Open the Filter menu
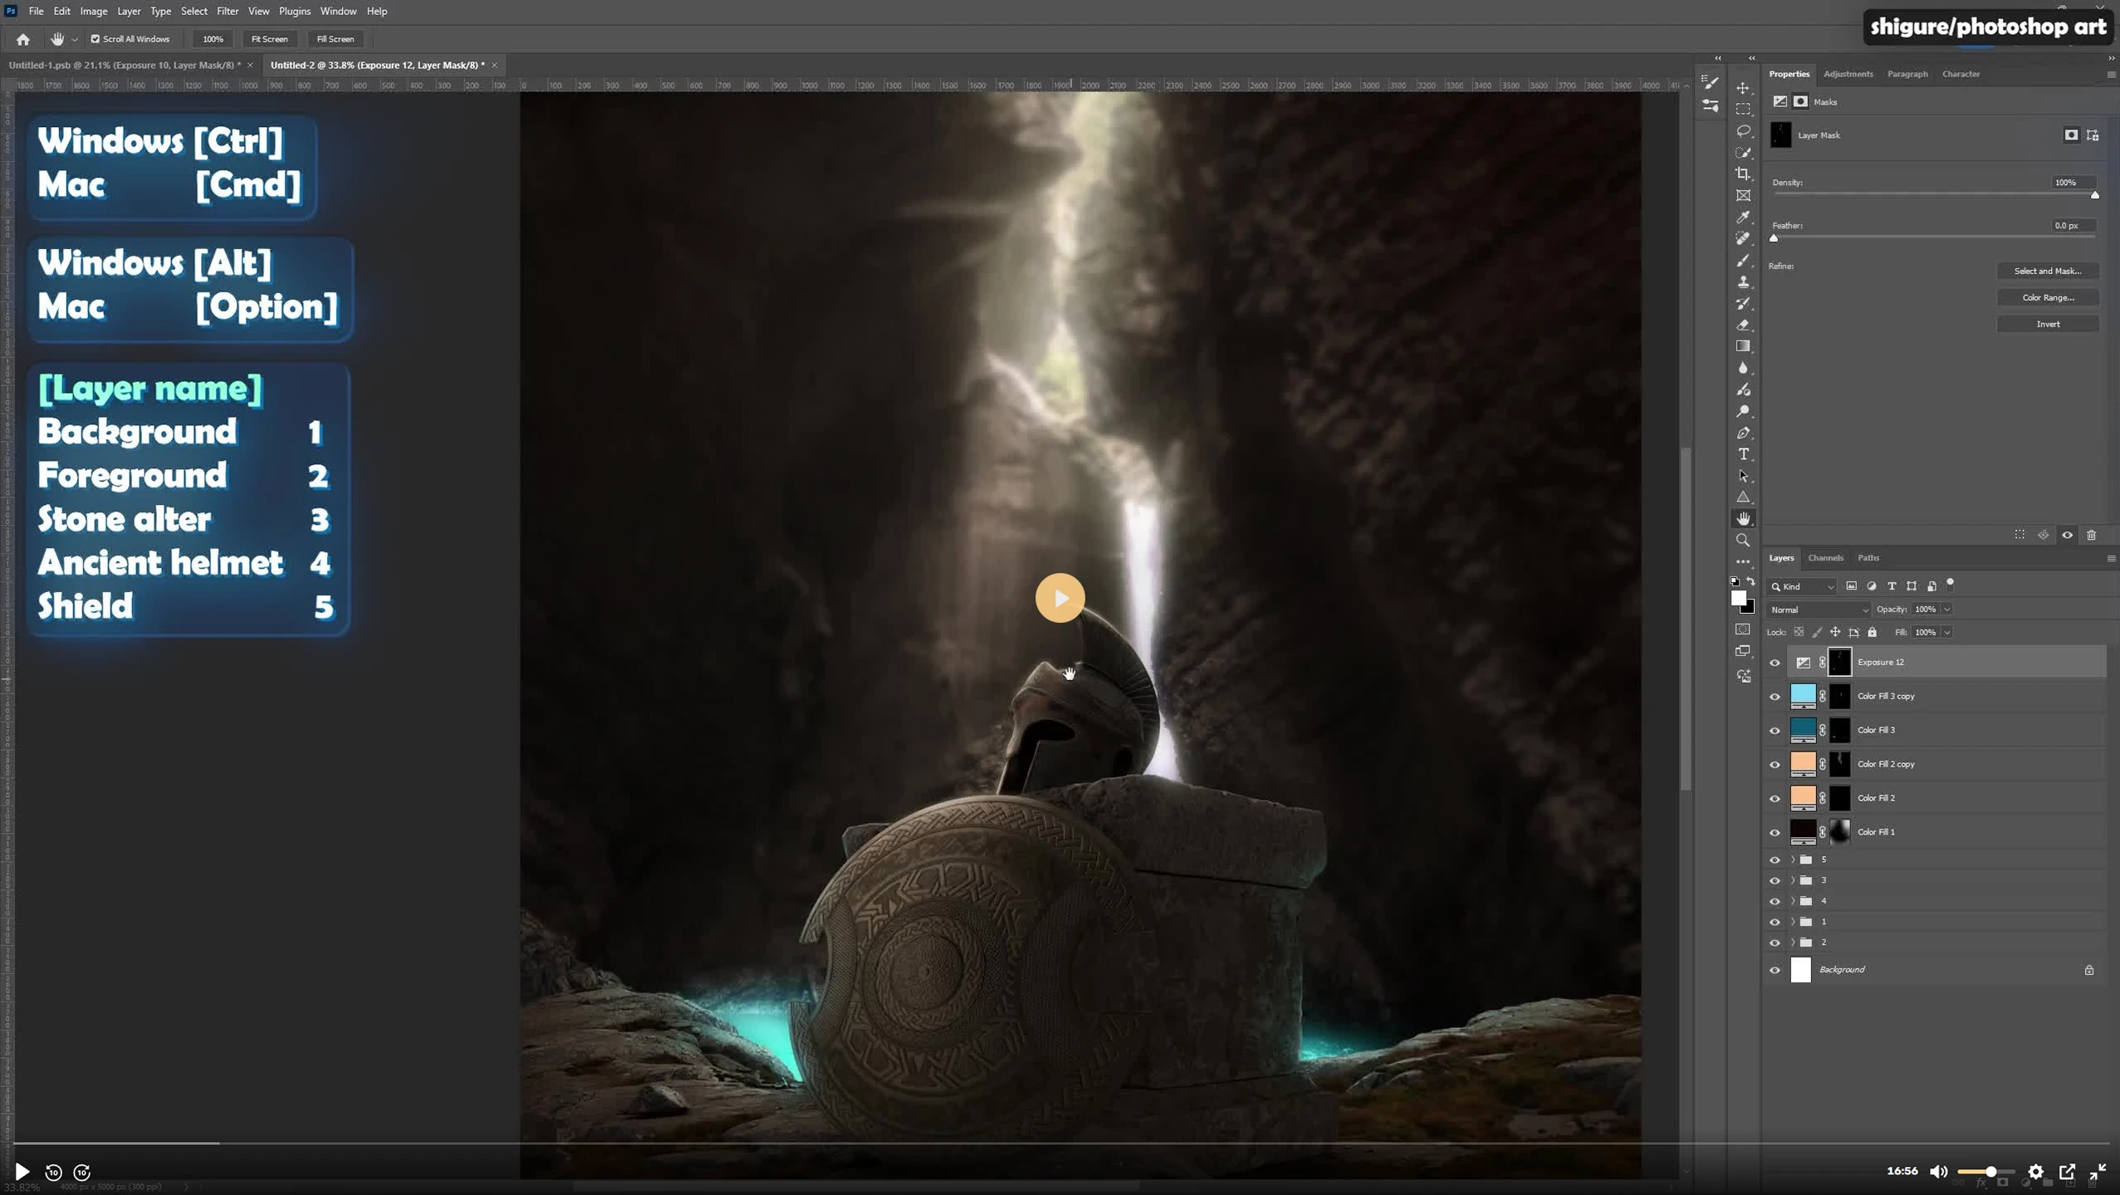 (x=228, y=11)
